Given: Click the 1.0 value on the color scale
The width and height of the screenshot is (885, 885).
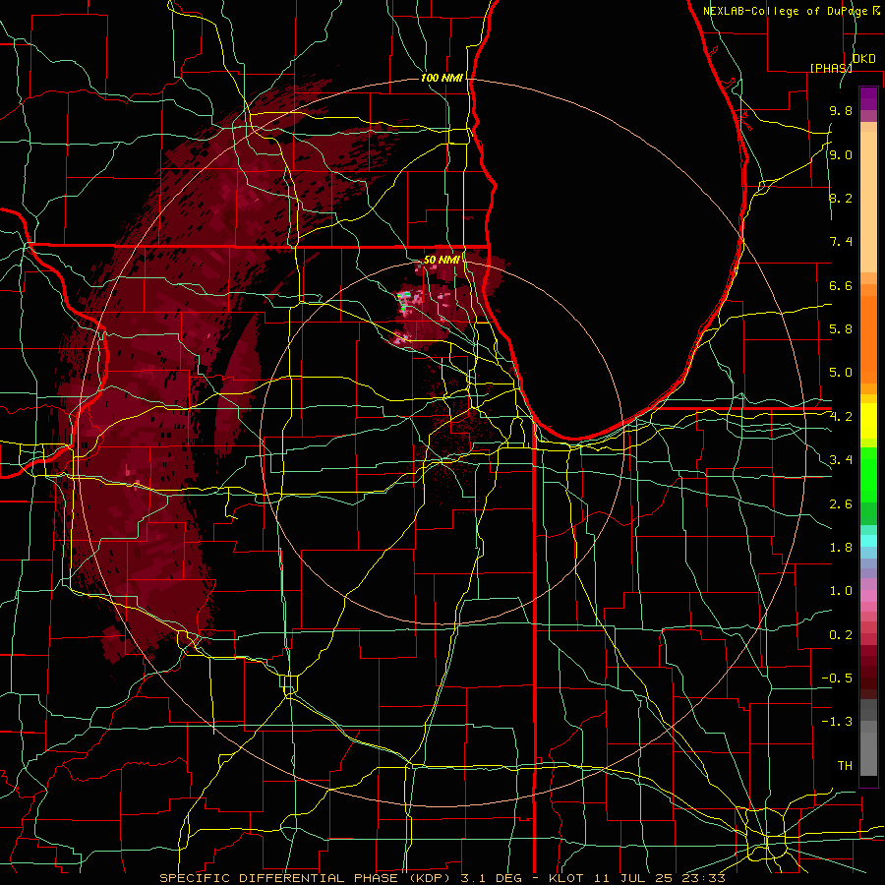Looking at the screenshot, I should click(x=841, y=591).
